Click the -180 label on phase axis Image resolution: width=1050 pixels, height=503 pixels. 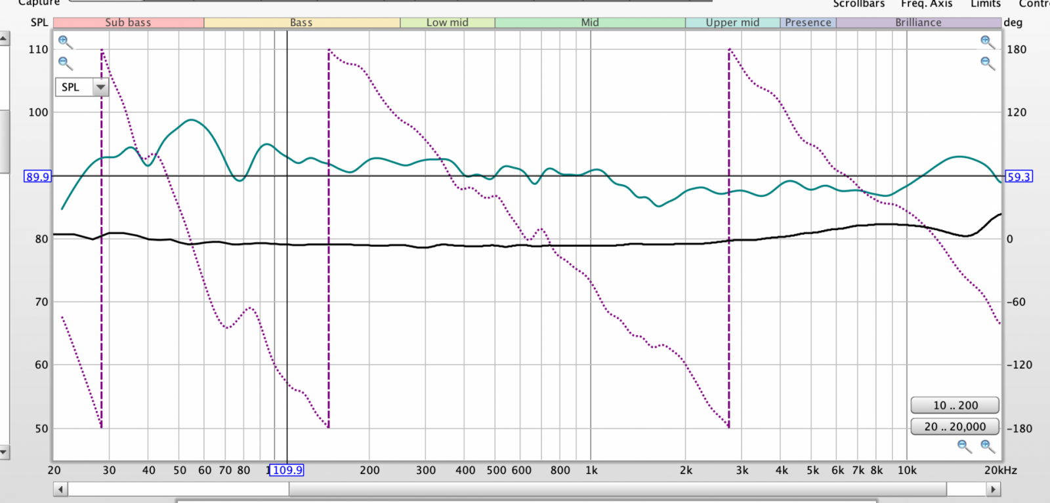1019,428
